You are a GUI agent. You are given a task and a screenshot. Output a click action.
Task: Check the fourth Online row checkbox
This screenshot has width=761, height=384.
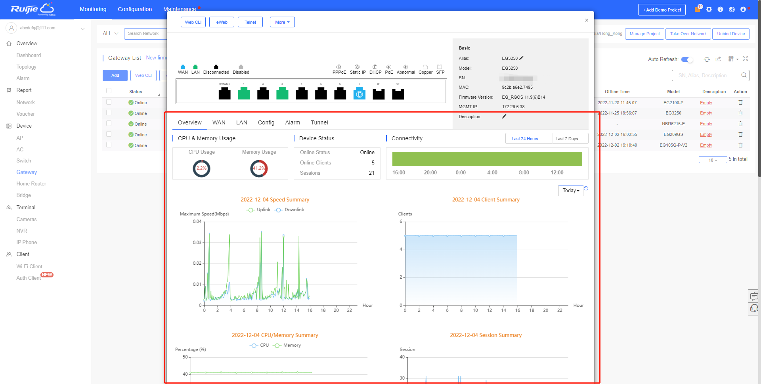[109, 134]
